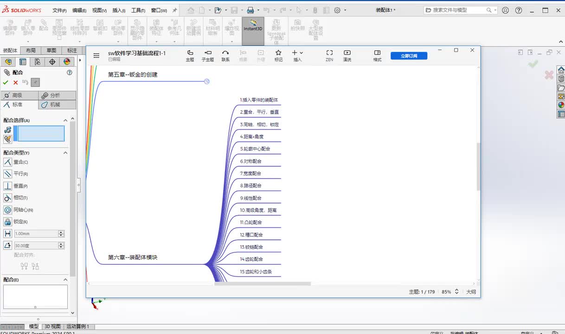Screen dimensions: 565x334
Task: Expand the options gear dropdown arrow
Action: [x=344, y=10]
